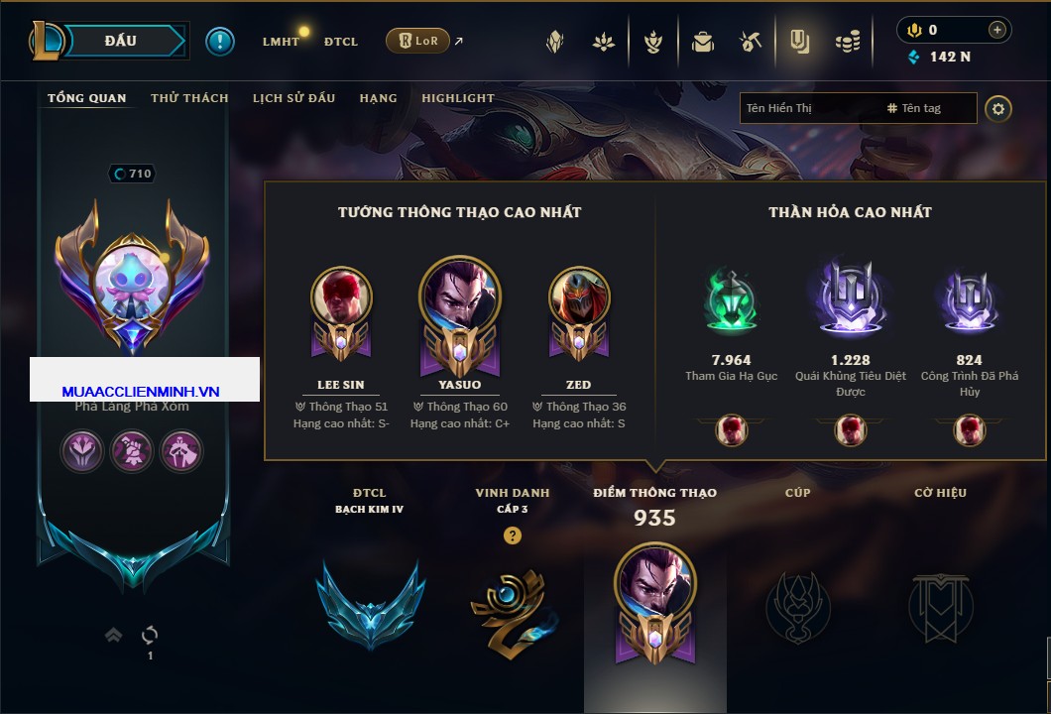Viewport: 1051px width, 714px height.
Task: Switch to LỊCH SỬ ĐẤU tab
Action: (293, 98)
